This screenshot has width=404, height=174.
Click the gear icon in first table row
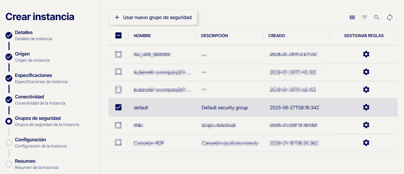366,54
